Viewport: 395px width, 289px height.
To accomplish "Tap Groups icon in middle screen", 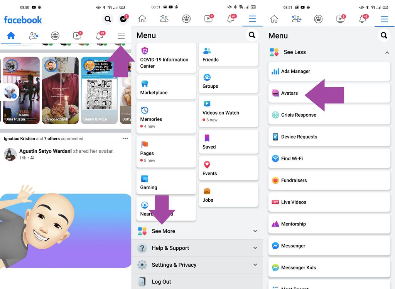I will 186,18.
